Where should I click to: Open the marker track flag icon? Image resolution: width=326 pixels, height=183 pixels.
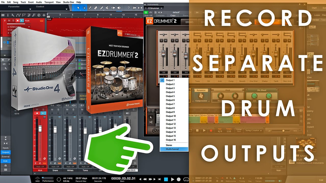pyautogui.click(x=24, y=15)
